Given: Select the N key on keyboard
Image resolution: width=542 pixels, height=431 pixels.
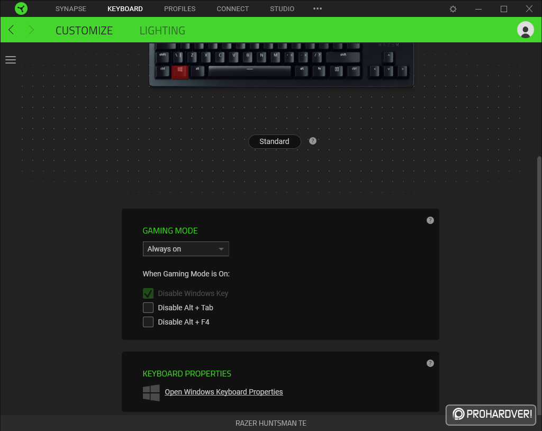Looking at the screenshot, I should point(261,57).
